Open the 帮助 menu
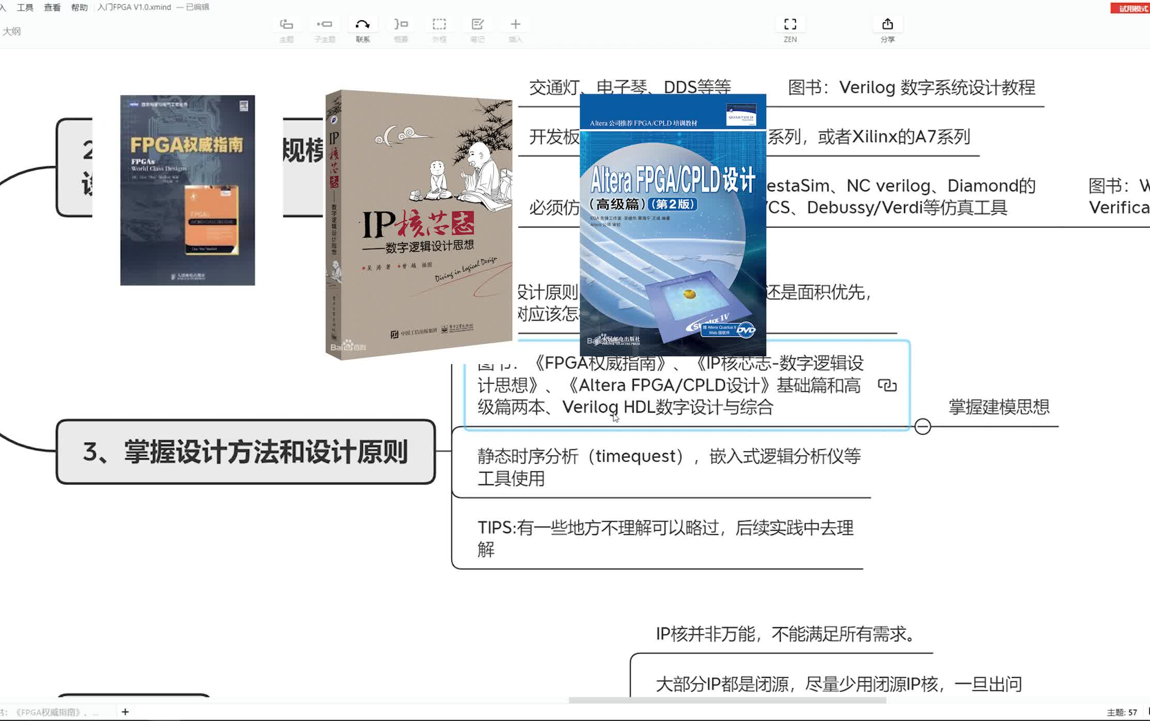Screen dimensions: 1150x721 79,7
